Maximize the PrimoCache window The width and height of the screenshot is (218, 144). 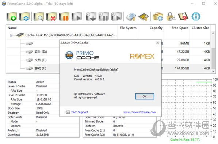(x=203, y=4)
